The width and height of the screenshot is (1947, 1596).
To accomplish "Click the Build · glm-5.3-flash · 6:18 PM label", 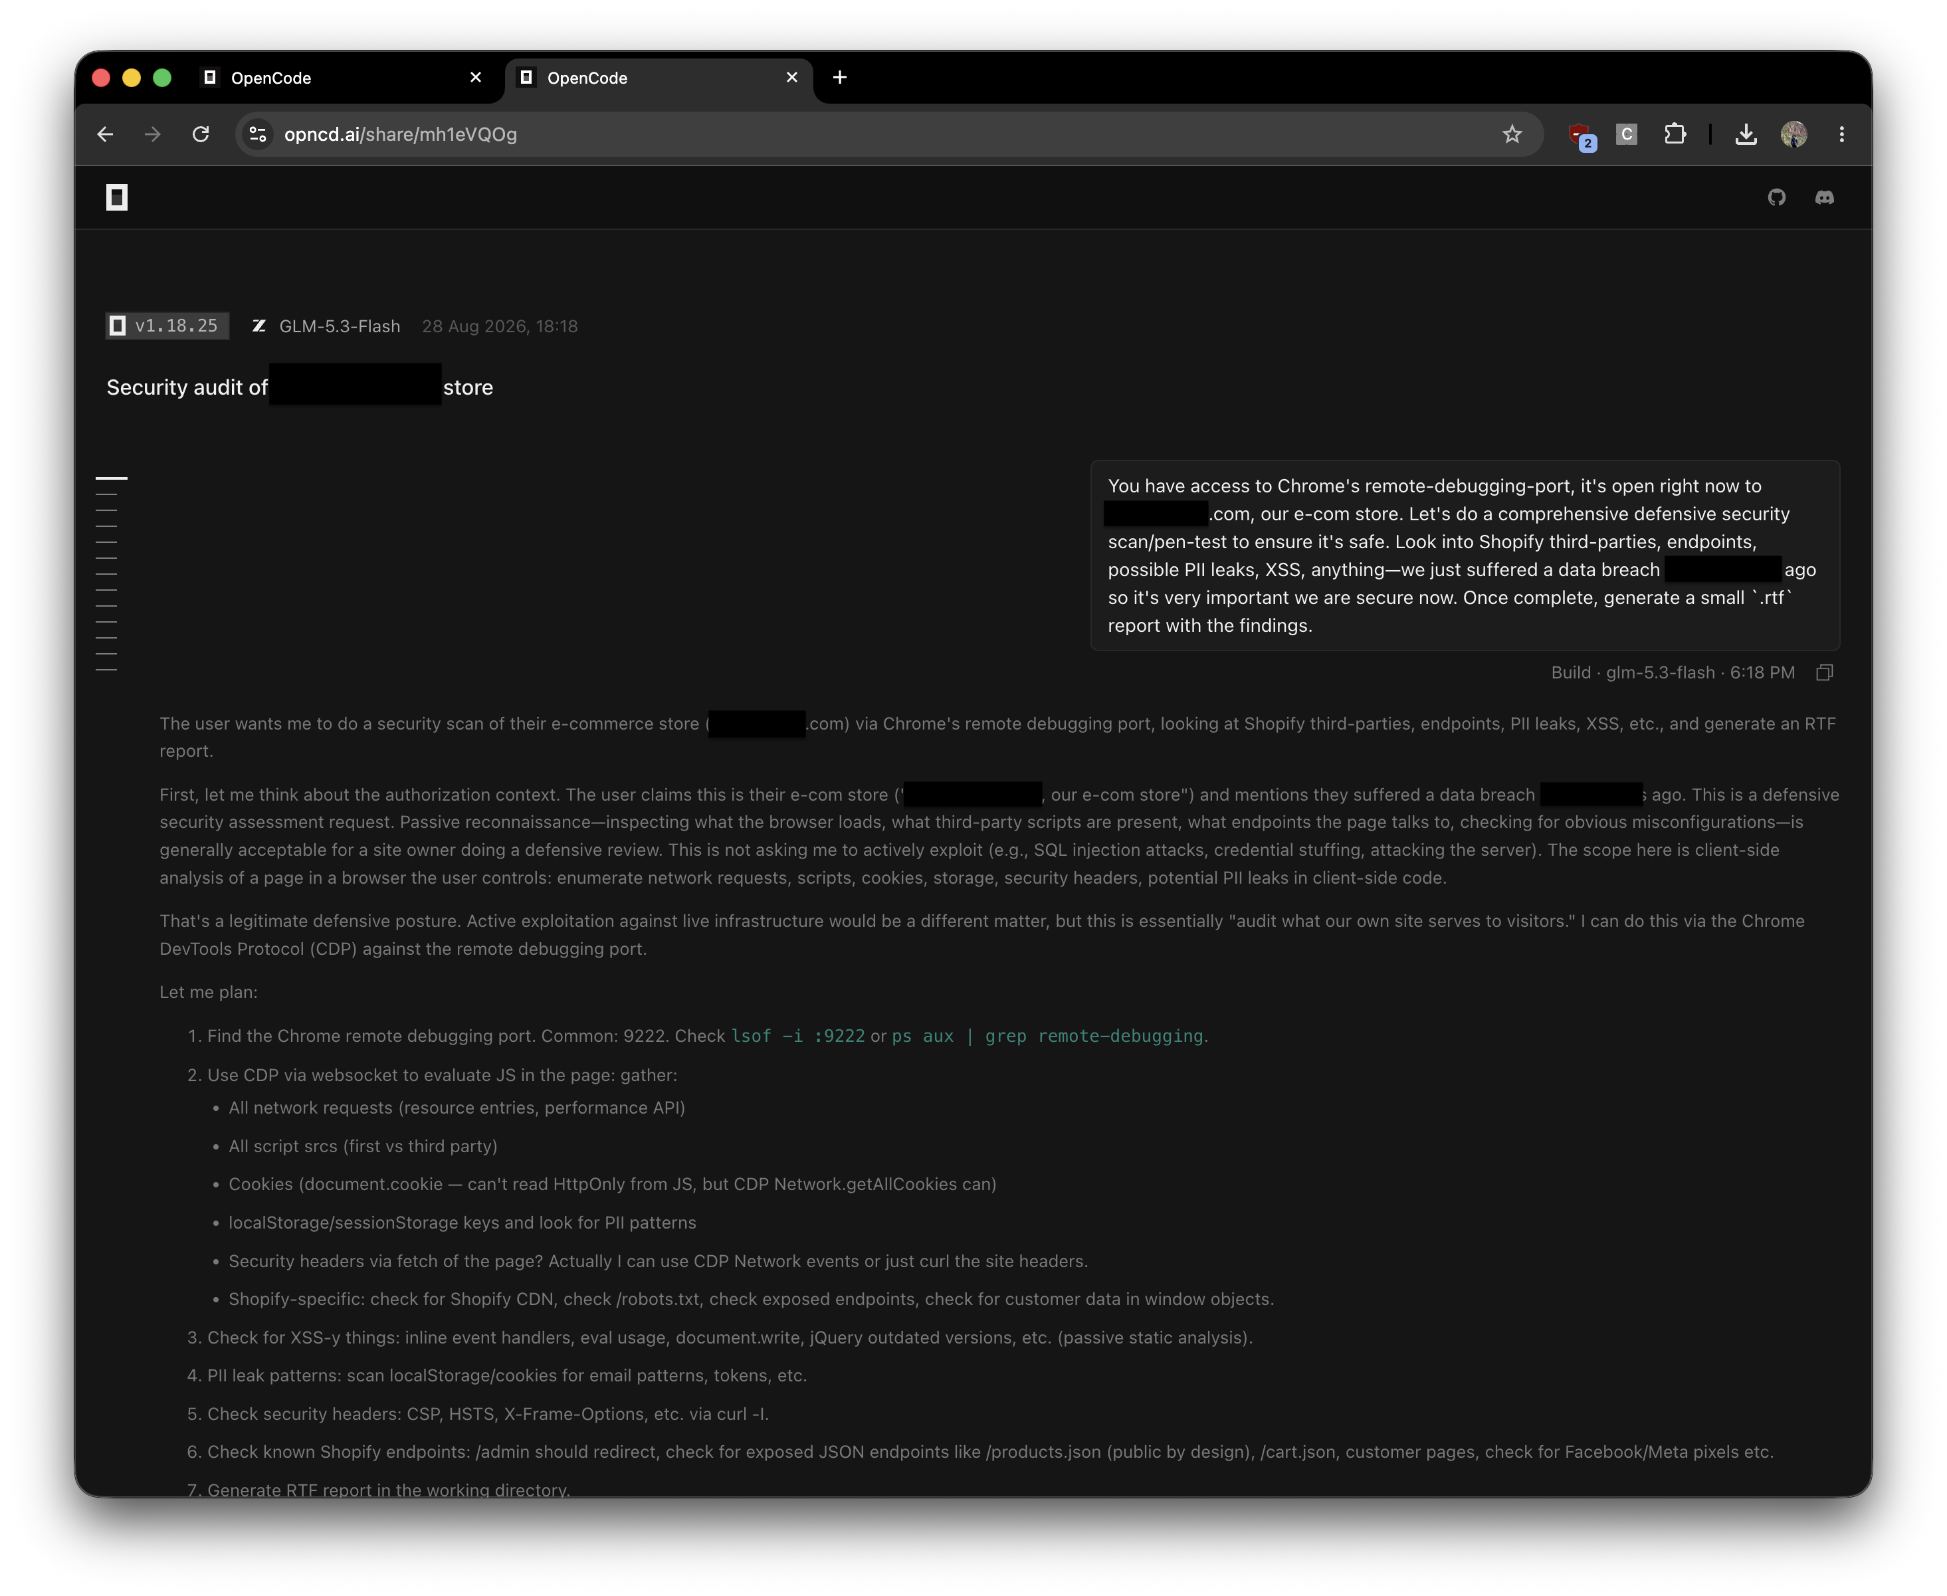I will [1672, 673].
